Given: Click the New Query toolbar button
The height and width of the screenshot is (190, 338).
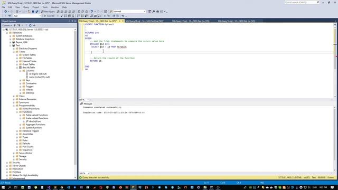Looking at the screenshot, I should (48, 12).
